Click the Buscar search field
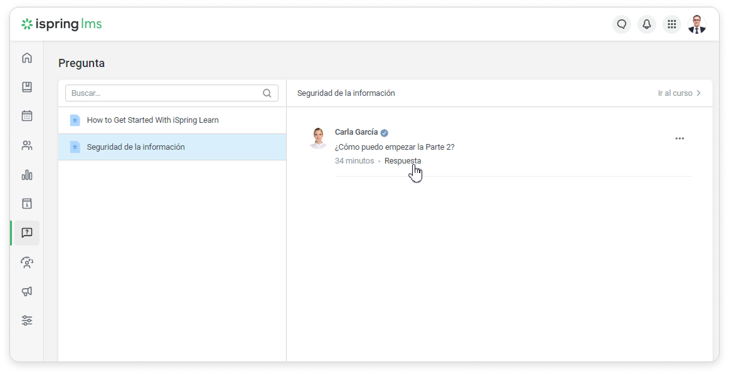This screenshot has width=729, height=374. click(164, 93)
